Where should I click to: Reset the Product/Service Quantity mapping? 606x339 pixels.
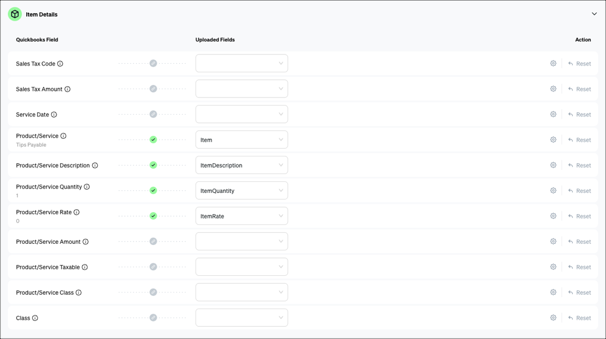click(x=579, y=191)
